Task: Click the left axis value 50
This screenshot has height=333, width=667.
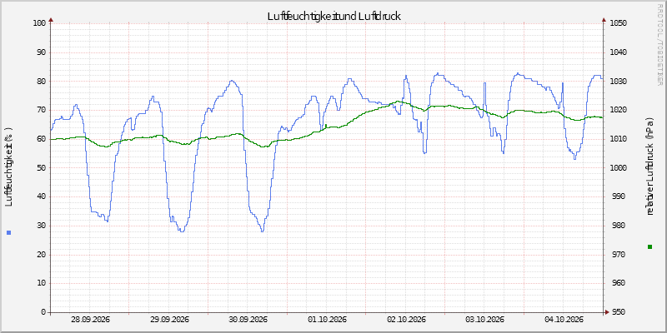Action: [x=41, y=168]
